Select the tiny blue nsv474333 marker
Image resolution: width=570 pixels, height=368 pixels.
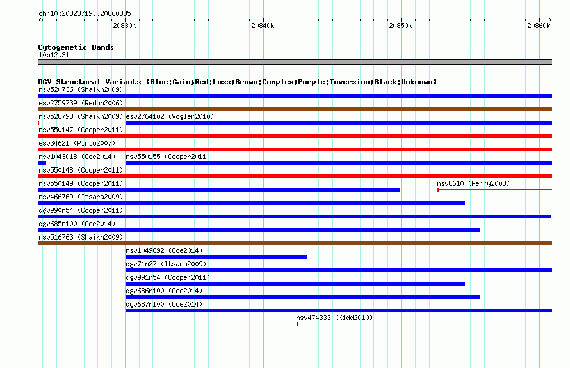pos(297,324)
